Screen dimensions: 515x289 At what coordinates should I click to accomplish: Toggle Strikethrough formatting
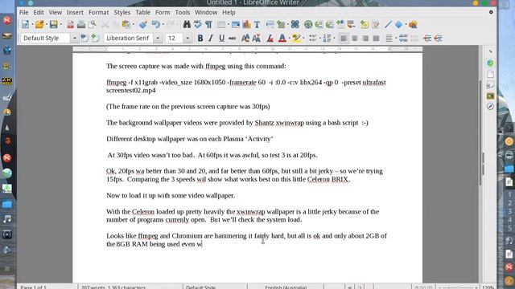tap(233, 38)
